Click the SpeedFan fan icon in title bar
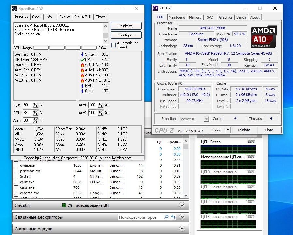 point(14,8)
